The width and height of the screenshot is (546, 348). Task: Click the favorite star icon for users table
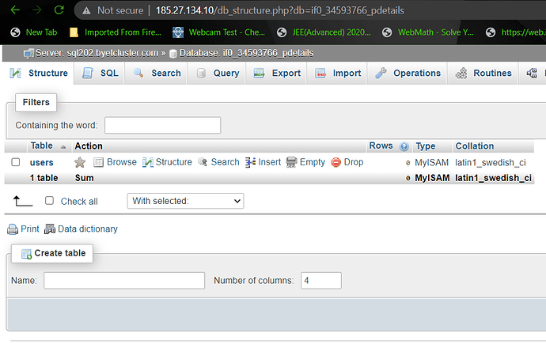(x=80, y=162)
